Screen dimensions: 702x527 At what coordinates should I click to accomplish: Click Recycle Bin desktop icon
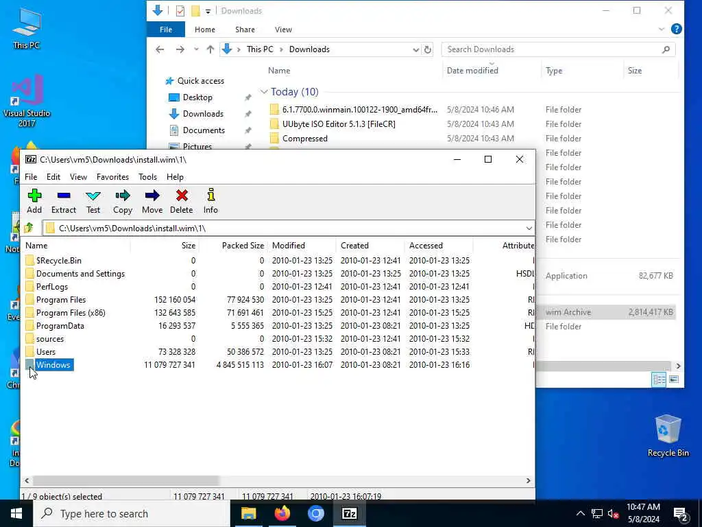(668, 436)
